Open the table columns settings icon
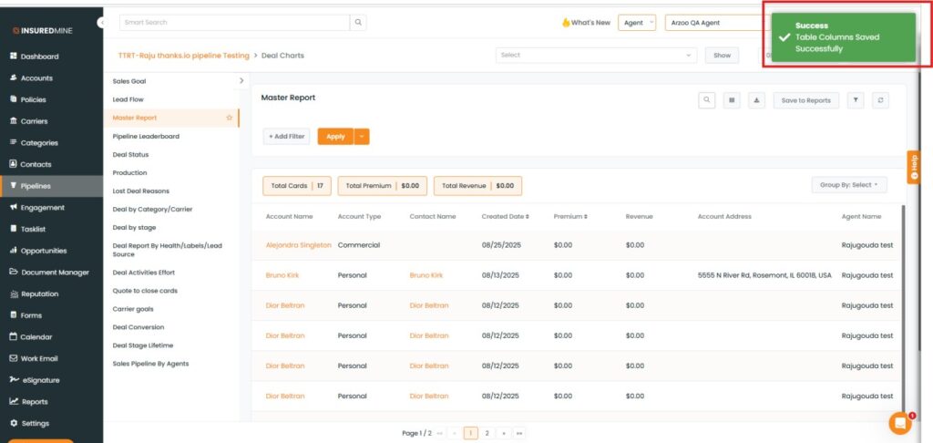This screenshot has width=933, height=443. tap(732, 100)
